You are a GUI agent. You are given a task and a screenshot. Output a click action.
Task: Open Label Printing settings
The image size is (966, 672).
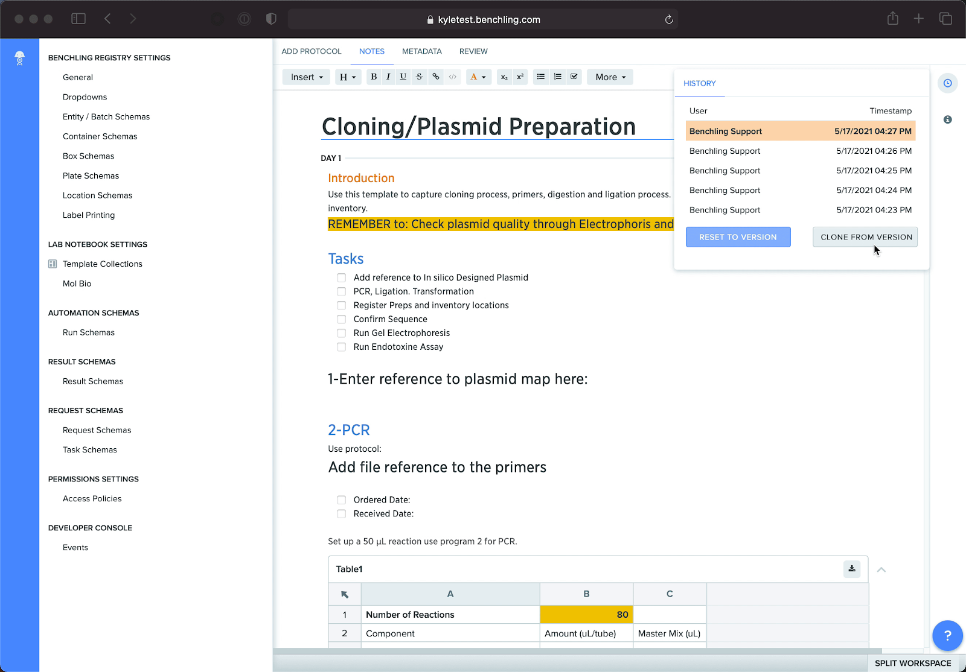click(x=89, y=215)
